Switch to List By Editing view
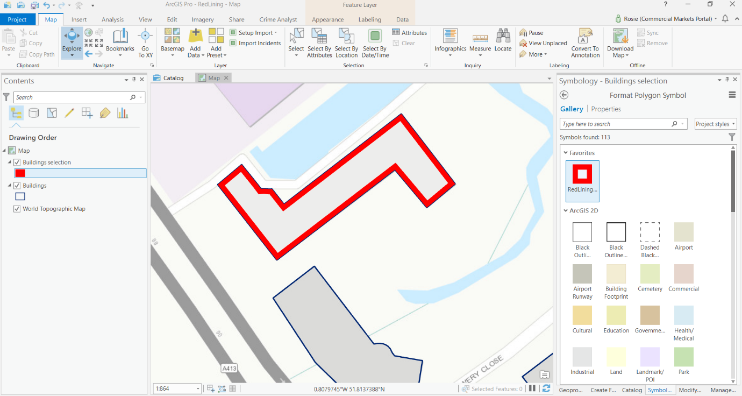Image resolution: width=742 pixels, height=396 pixels. [69, 113]
